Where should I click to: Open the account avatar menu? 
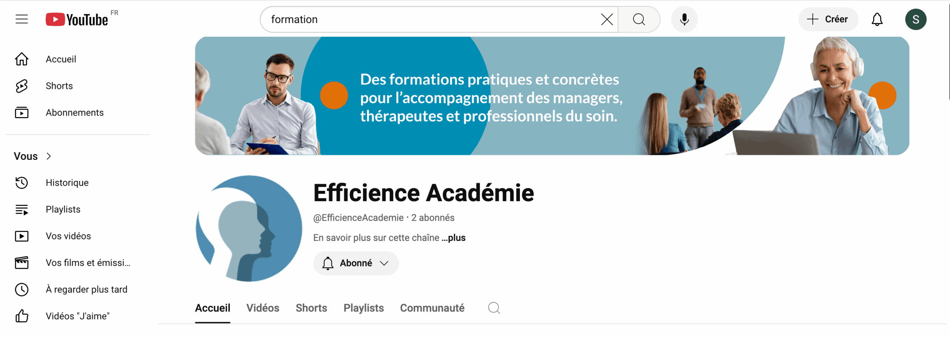[x=915, y=19]
